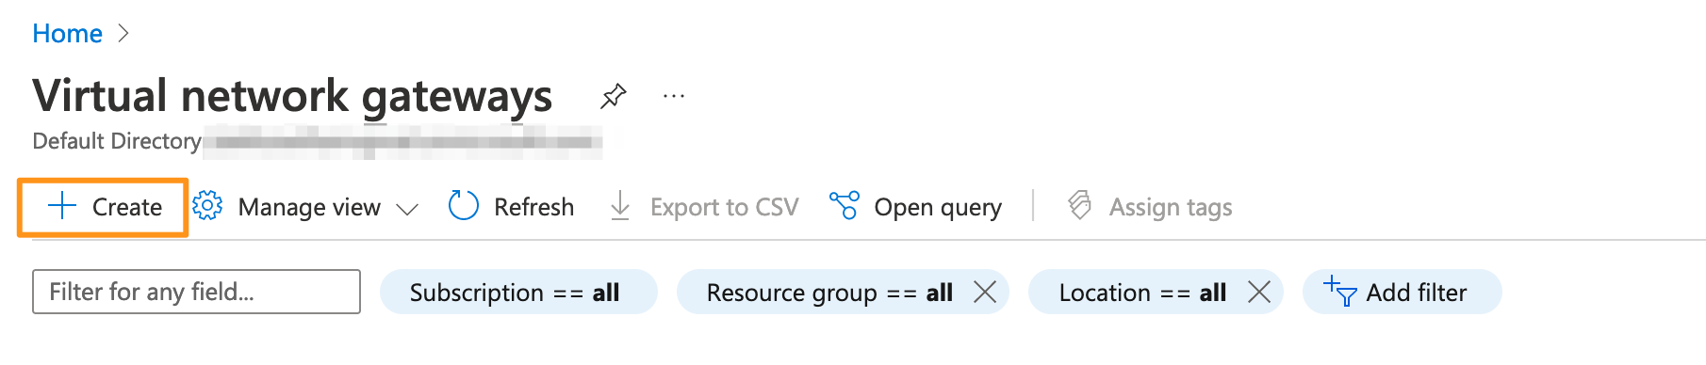Go to the Home breadcrumb link
Image resolution: width=1706 pixels, height=365 pixels.
pos(67,34)
